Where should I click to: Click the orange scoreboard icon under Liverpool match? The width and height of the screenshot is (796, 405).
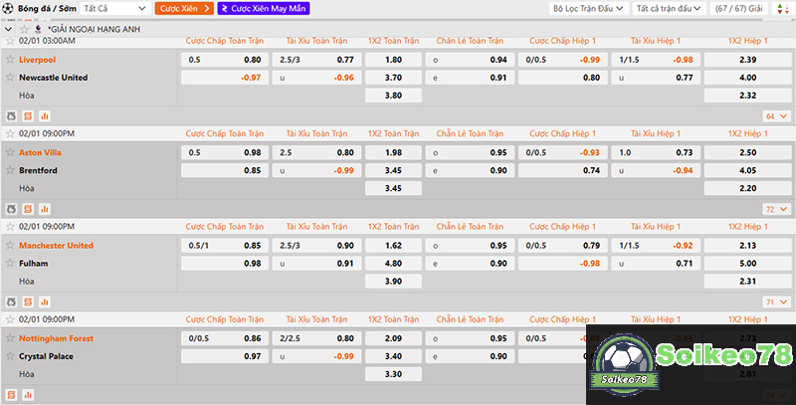click(28, 116)
